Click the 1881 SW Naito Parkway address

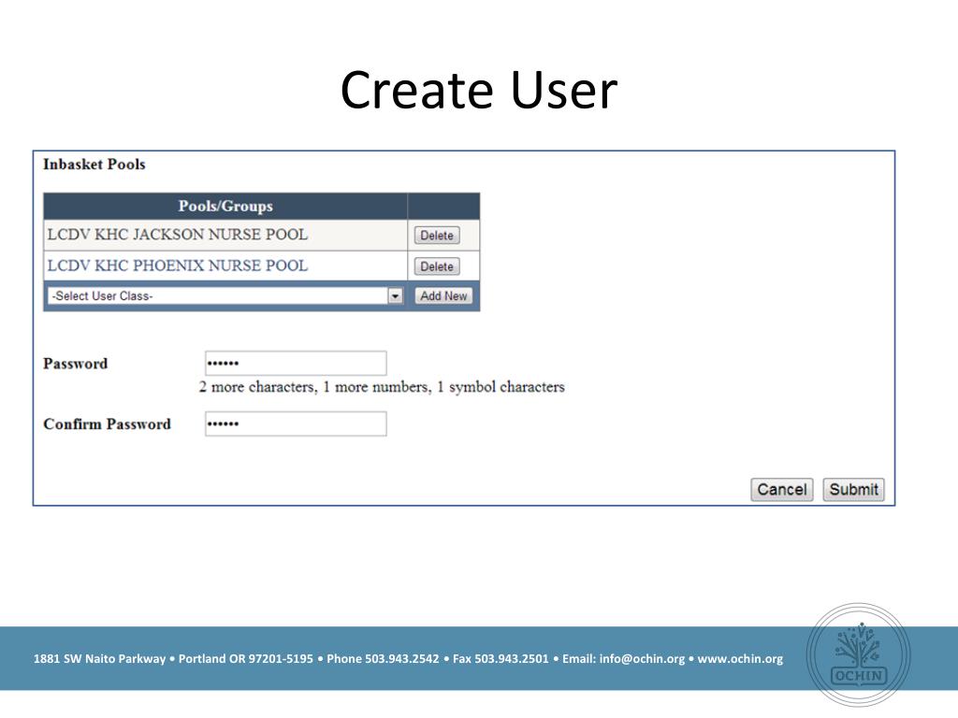[x=99, y=659]
